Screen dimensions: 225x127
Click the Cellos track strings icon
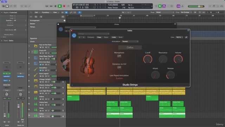pyautogui.click(x=36, y=115)
